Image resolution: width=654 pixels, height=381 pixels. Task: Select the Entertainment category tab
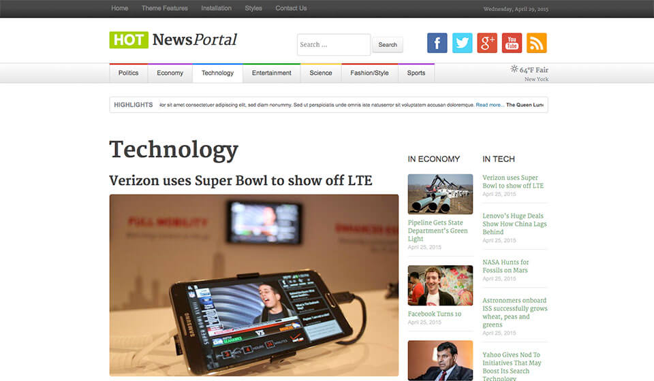click(x=272, y=73)
